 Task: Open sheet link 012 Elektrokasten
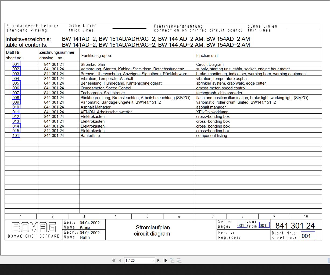[x=16, y=117]
